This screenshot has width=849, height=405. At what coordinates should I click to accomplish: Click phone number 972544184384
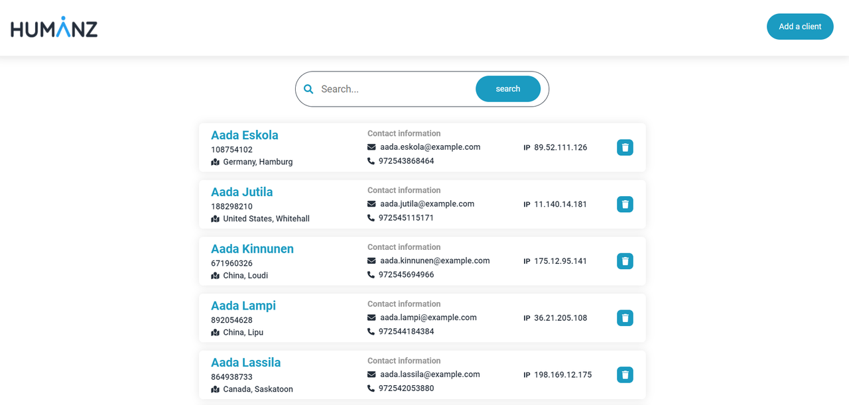407,331
